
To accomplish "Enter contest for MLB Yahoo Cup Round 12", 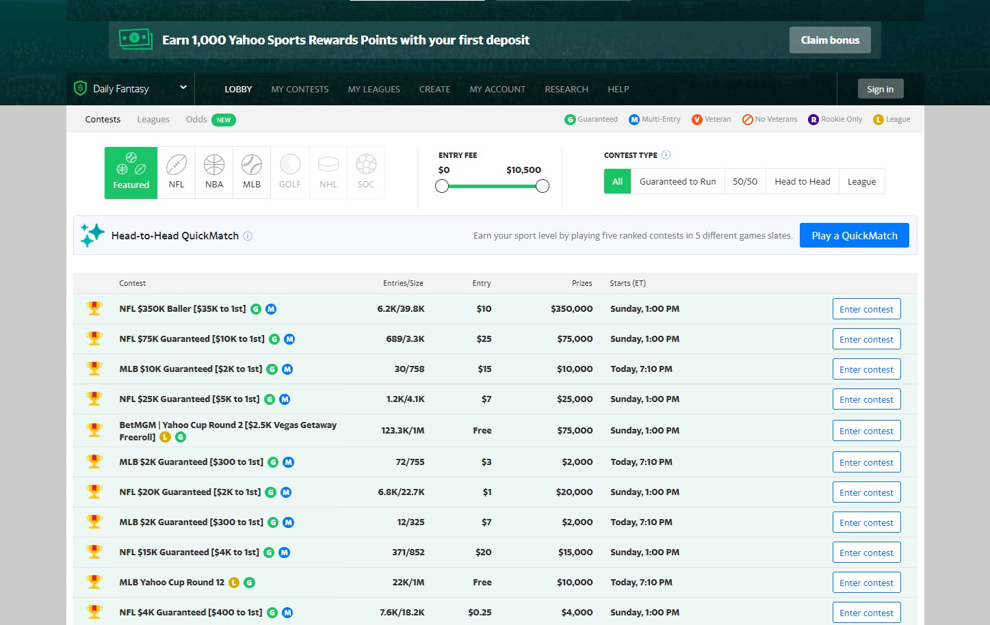I will 866,583.
